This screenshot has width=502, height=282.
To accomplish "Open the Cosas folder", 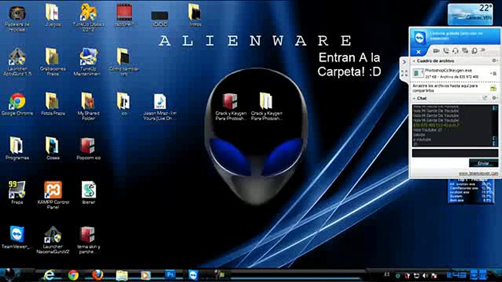I will click(x=53, y=148).
